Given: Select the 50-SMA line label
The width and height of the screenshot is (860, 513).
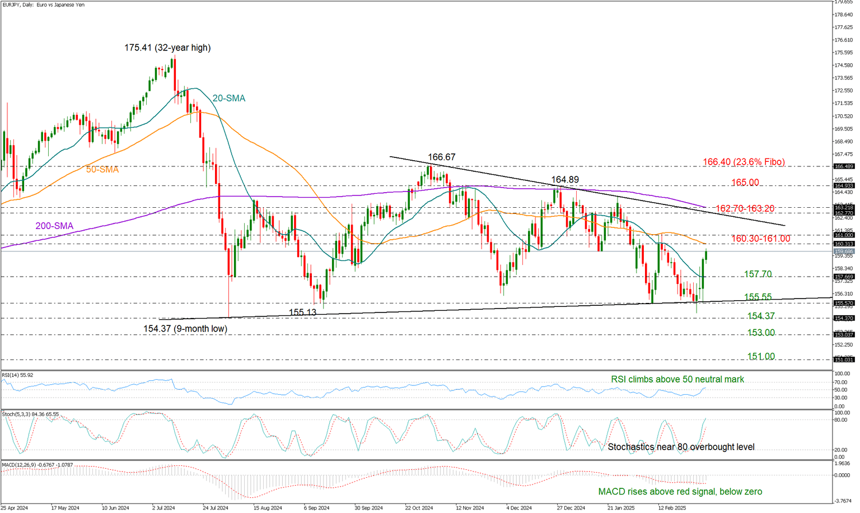Looking at the screenshot, I should pyautogui.click(x=102, y=170).
